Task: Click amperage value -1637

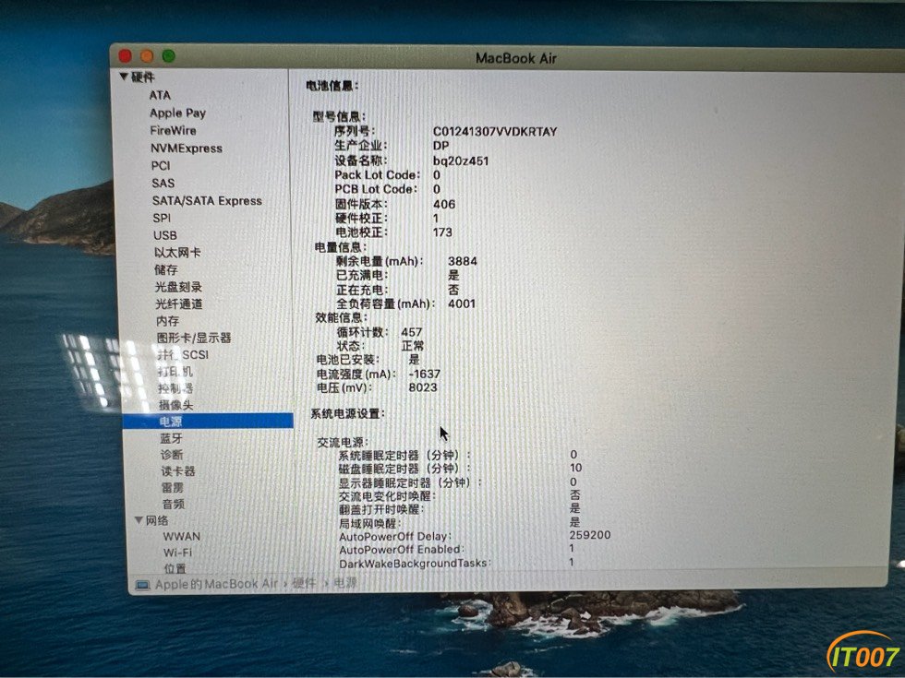Action: point(424,374)
